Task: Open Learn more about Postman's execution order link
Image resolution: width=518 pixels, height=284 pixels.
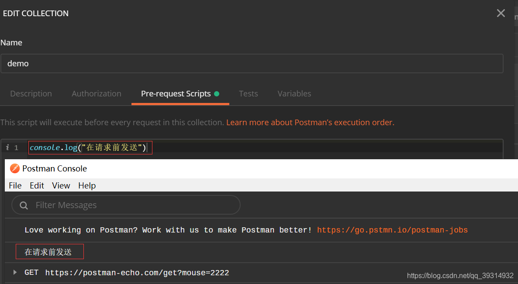Action: coord(310,123)
